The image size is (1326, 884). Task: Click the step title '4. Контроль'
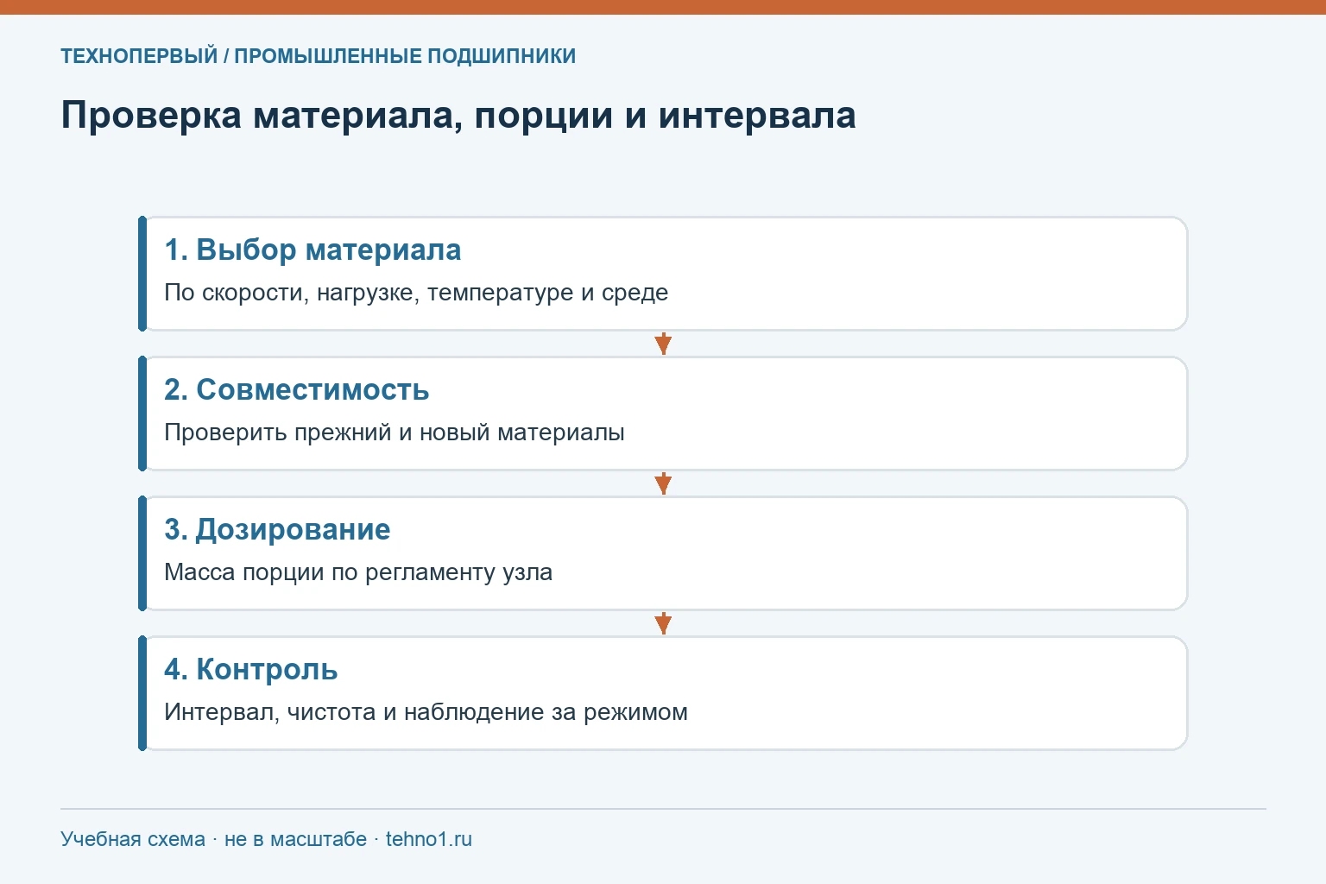click(x=251, y=669)
